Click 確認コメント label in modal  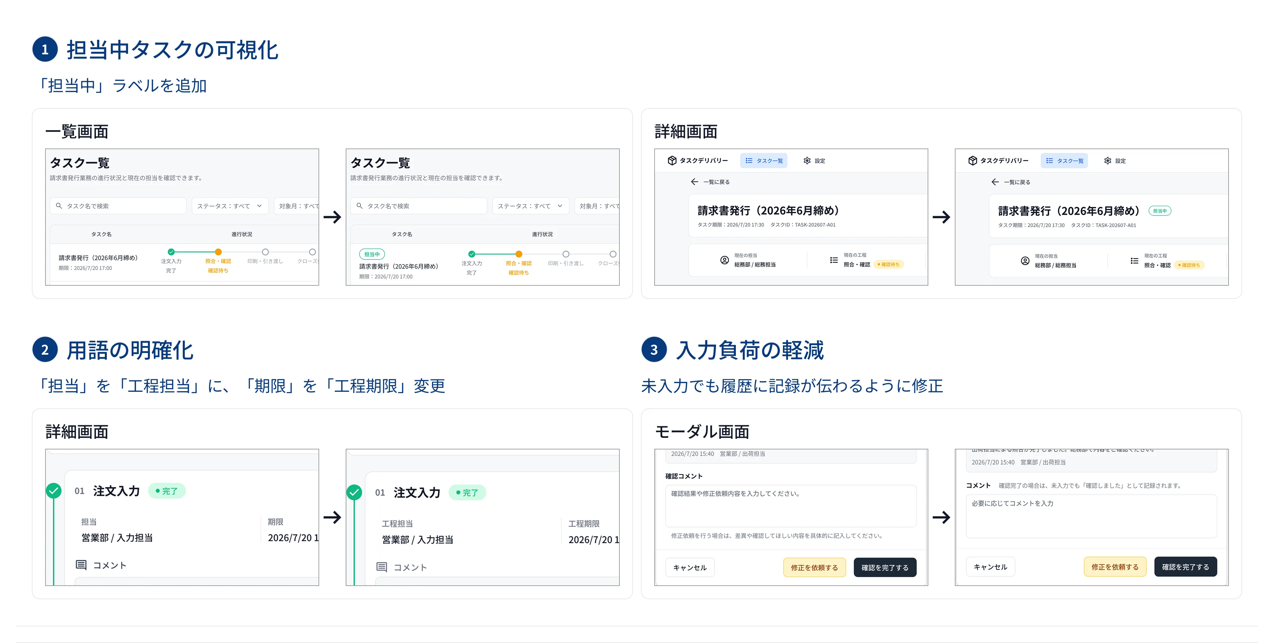coord(684,476)
